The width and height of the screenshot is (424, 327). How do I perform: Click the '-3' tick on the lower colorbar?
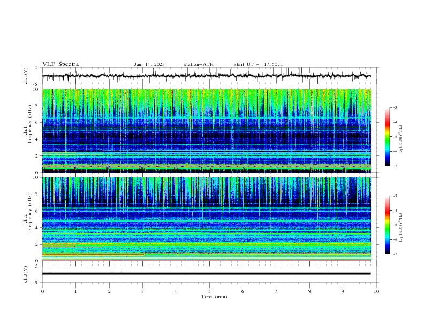(395, 196)
